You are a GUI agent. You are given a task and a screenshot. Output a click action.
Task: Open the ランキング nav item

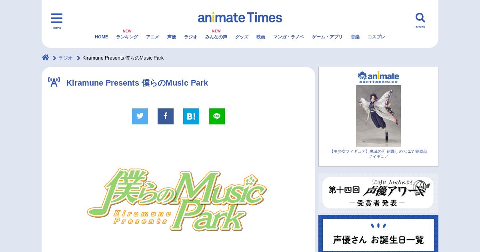(127, 37)
